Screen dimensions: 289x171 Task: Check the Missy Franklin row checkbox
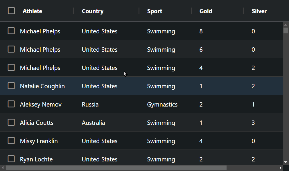point(11,141)
